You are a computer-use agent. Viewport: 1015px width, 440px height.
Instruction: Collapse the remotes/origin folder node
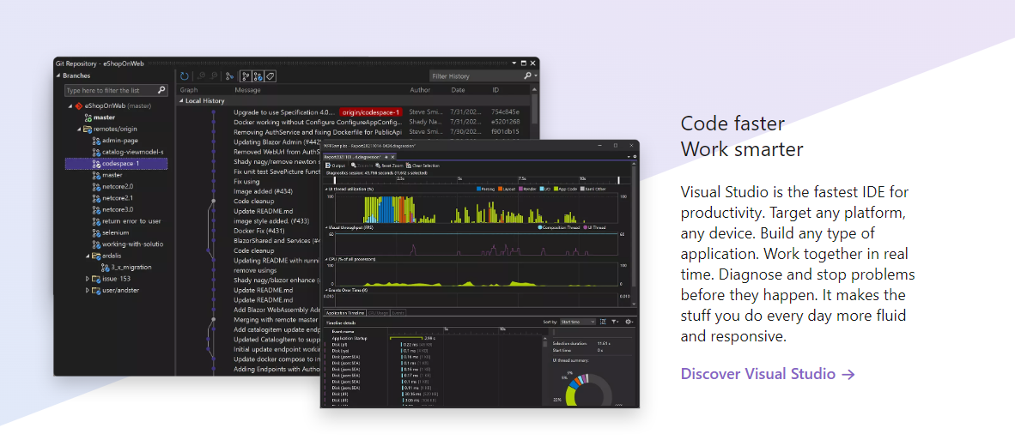click(x=79, y=130)
